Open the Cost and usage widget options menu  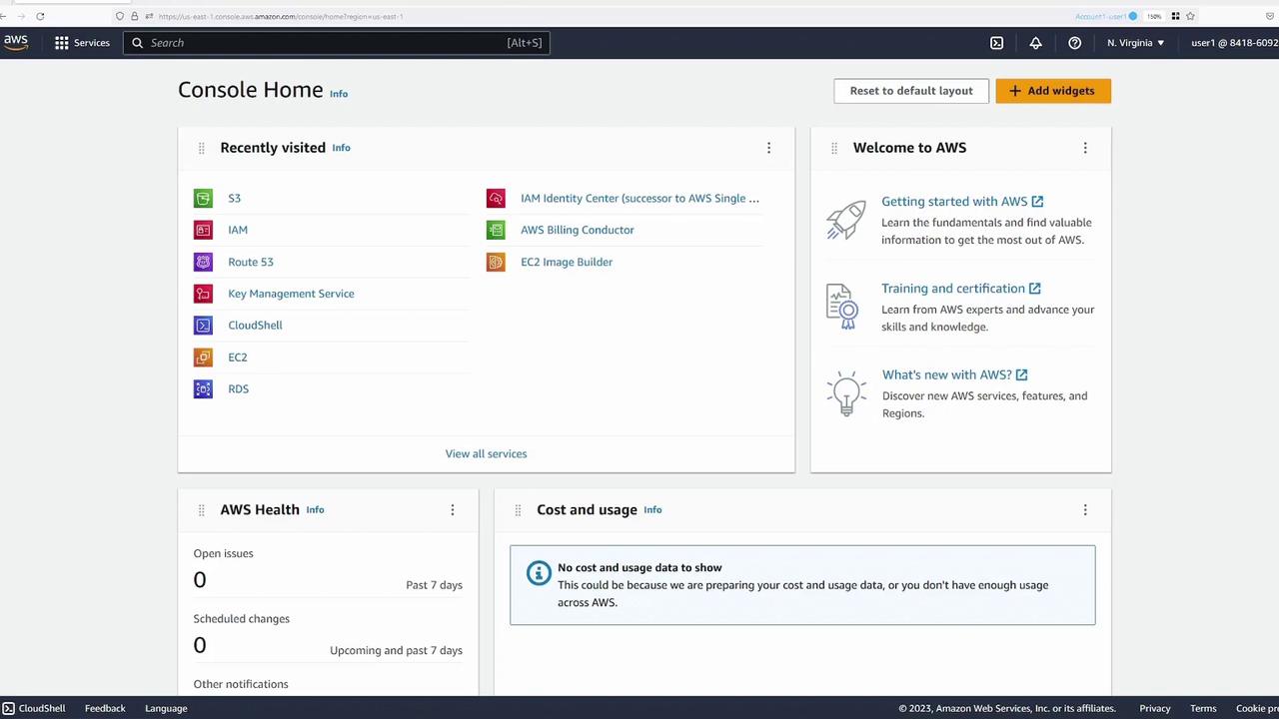click(1085, 510)
